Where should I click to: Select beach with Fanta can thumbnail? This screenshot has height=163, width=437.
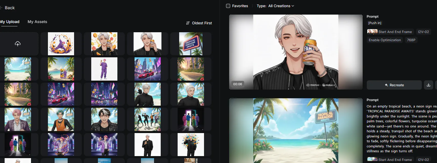(61, 69)
